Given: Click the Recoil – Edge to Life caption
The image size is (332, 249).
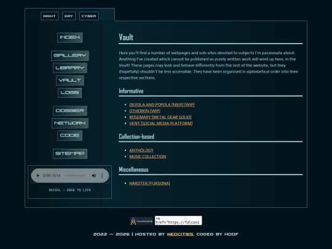Looking at the screenshot, I should click(x=70, y=190).
